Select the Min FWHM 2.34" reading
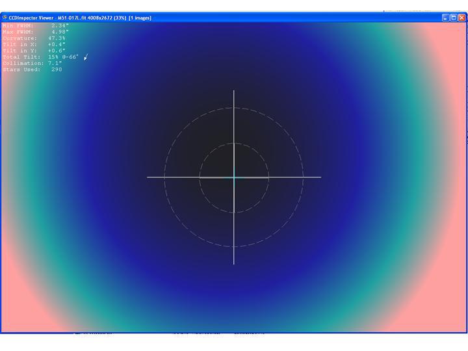The height and width of the screenshot is (351, 468). pos(36,25)
